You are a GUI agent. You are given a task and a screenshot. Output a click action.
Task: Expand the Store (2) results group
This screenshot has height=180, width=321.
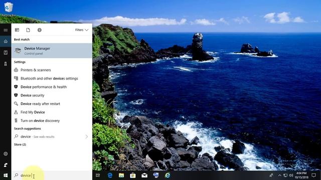(20, 144)
